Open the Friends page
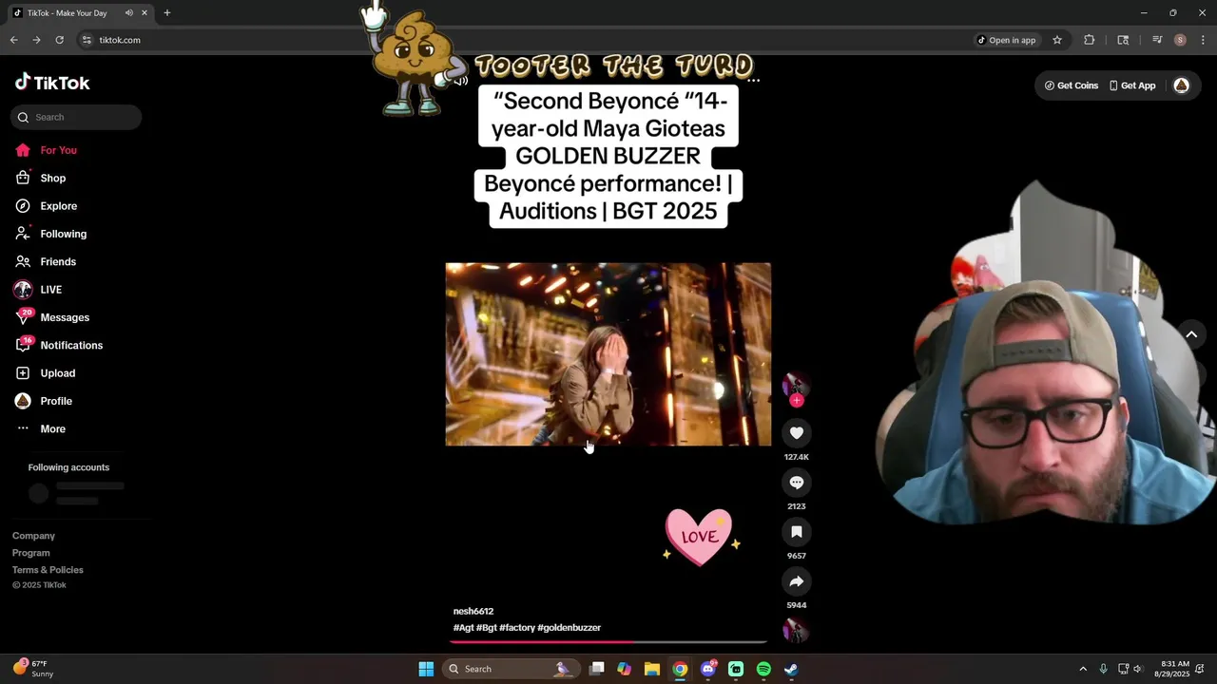1217x684 pixels. (x=58, y=261)
